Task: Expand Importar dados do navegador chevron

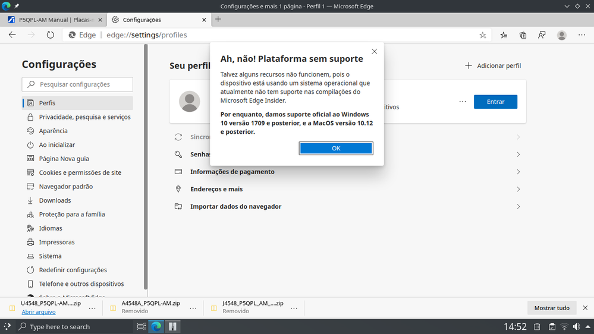Action: pos(518,206)
